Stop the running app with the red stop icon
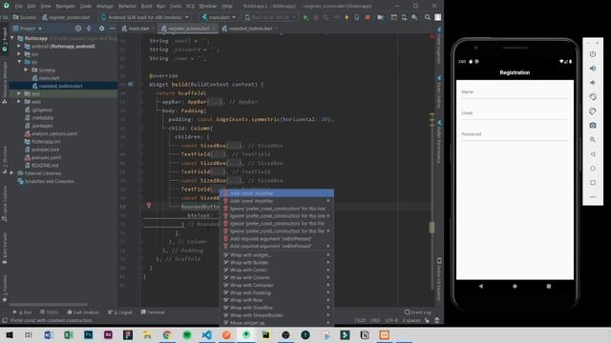The image size is (611, 343). [368, 17]
